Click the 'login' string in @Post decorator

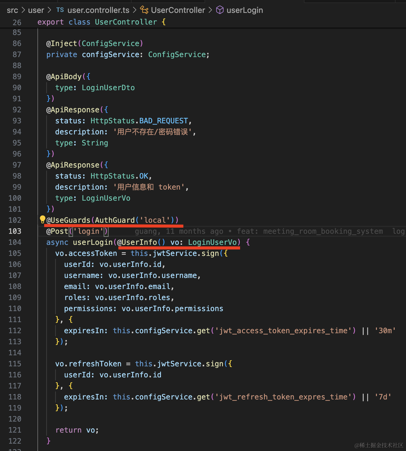[x=88, y=231]
